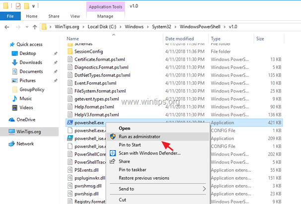301x204 pixels.
Task: Open Desktop in the navigation pane
Action: coord(28,53)
